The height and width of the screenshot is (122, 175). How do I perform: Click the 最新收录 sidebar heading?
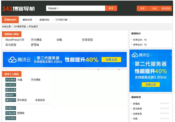click(x=136, y=97)
